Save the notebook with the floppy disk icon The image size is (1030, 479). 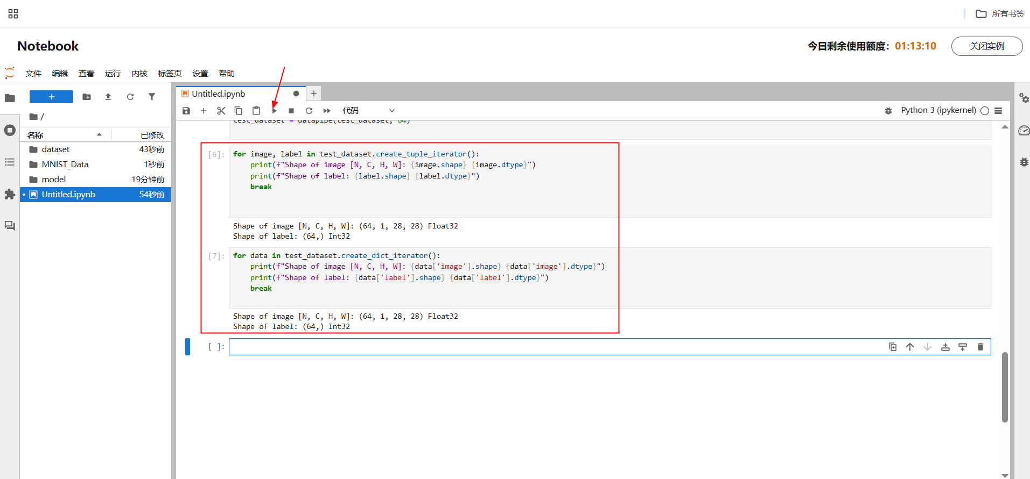tap(186, 111)
